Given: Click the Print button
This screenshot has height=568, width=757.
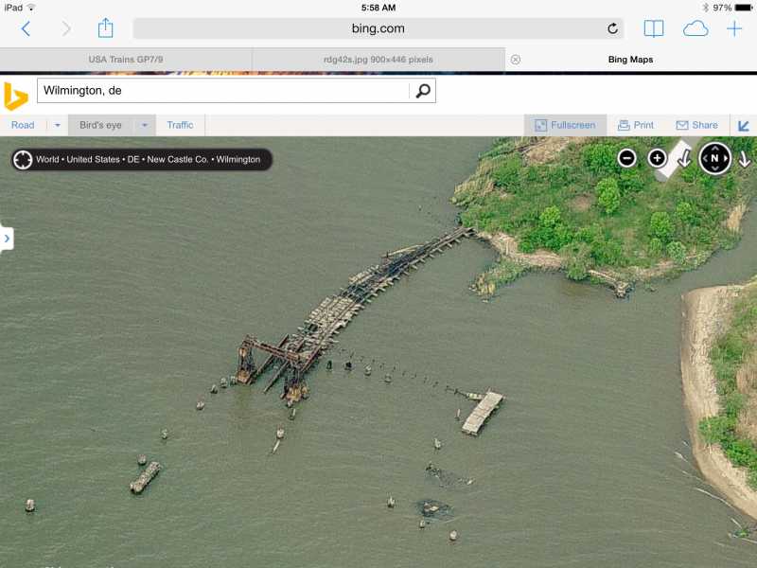Looking at the screenshot, I should tap(636, 125).
